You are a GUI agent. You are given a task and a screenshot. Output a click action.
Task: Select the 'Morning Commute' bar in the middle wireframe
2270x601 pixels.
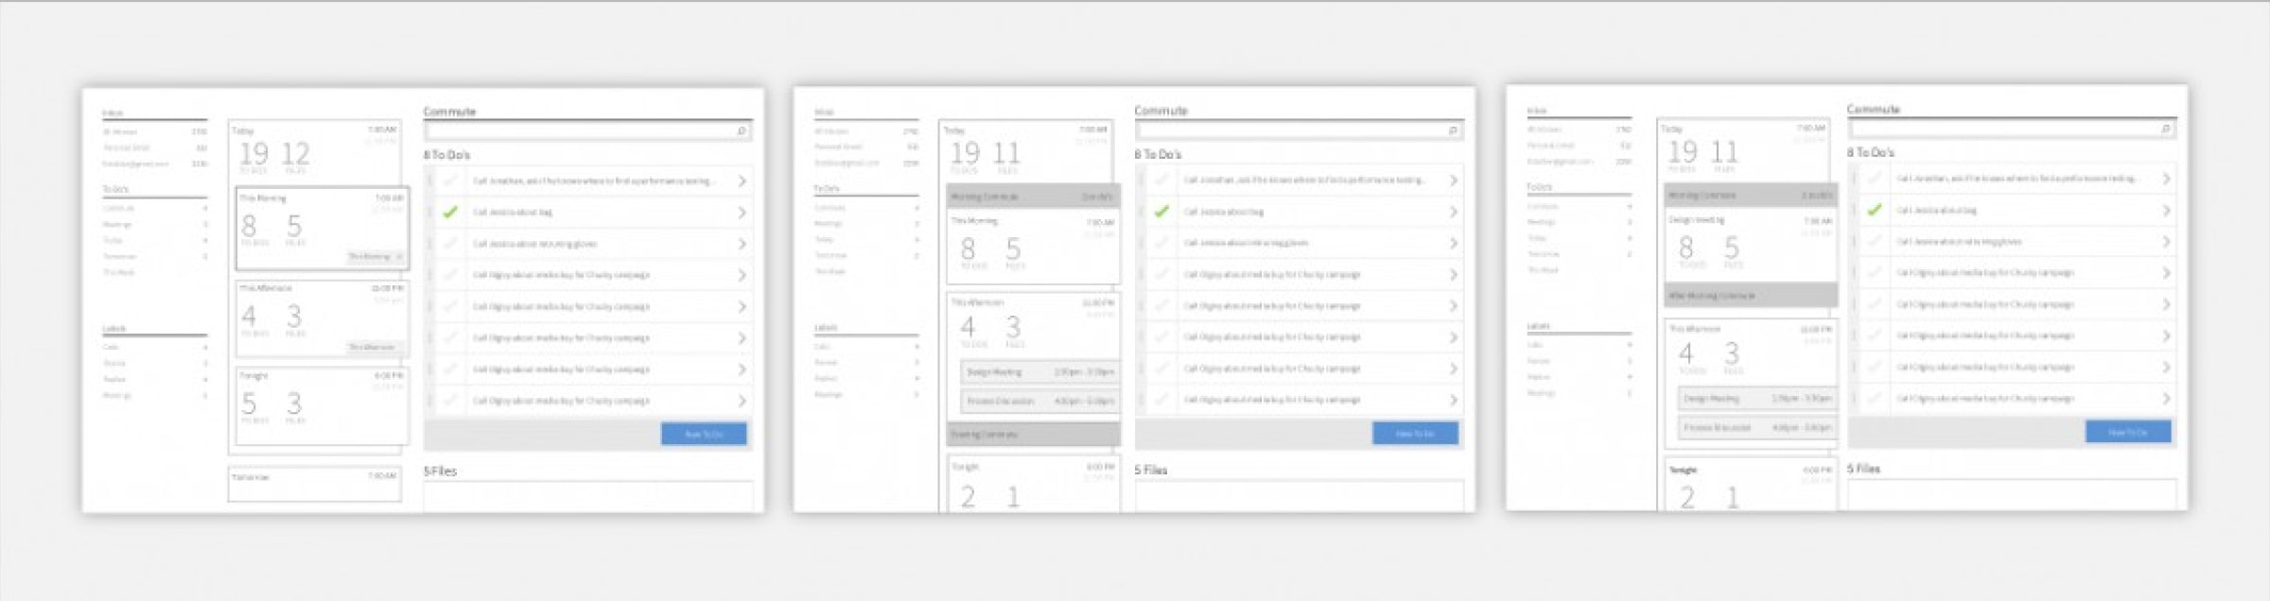coord(1033,197)
